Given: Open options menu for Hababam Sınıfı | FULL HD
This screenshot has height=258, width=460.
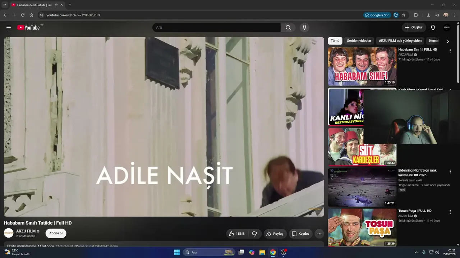Looking at the screenshot, I should pyautogui.click(x=450, y=51).
